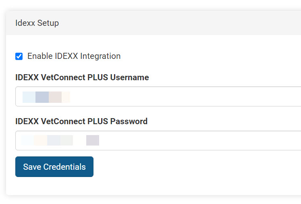Click the gray header bar right of "Idexx Setup"
Screen dimensions: 301x204
point(181,23)
